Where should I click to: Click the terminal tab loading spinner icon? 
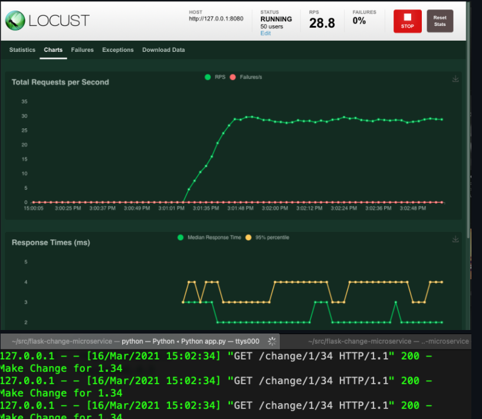point(272,341)
